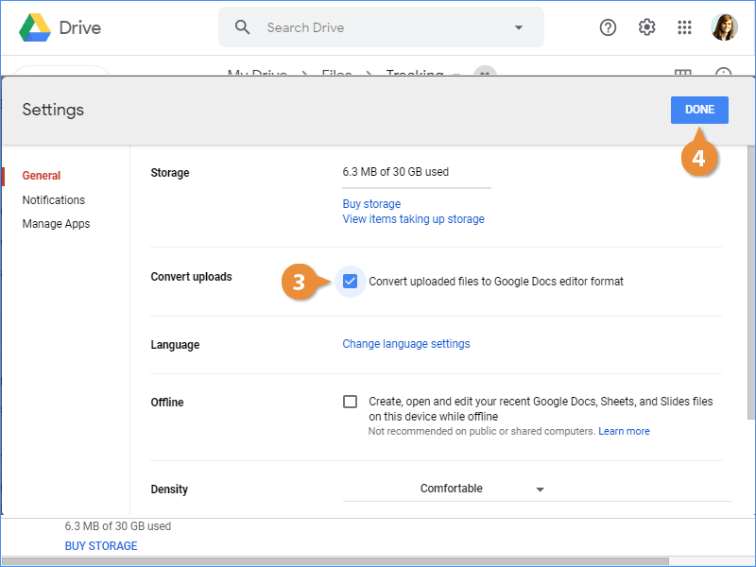Uncheck Convert uploaded files checkbox
The width and height of the screenshot is (756, 567).
[x=351, y=282]
